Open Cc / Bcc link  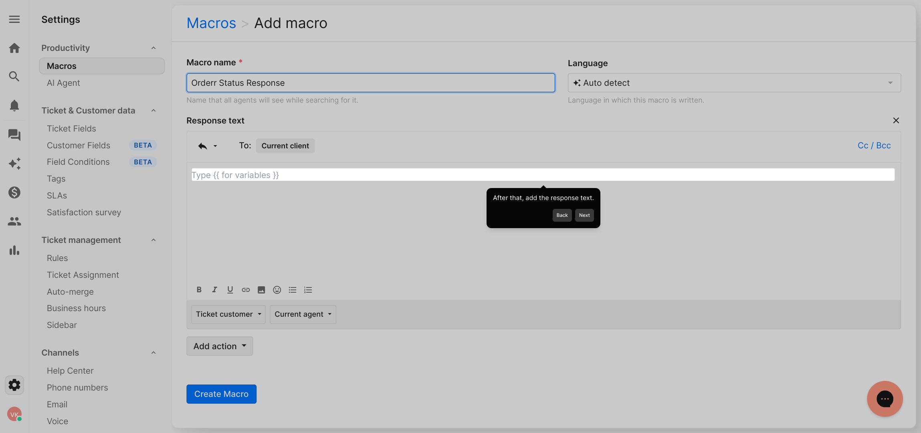[874, 146]
